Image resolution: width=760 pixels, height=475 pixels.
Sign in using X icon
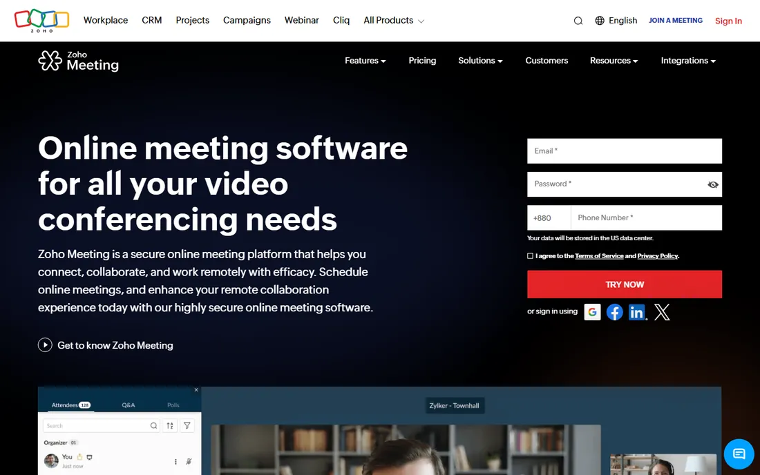662,312
